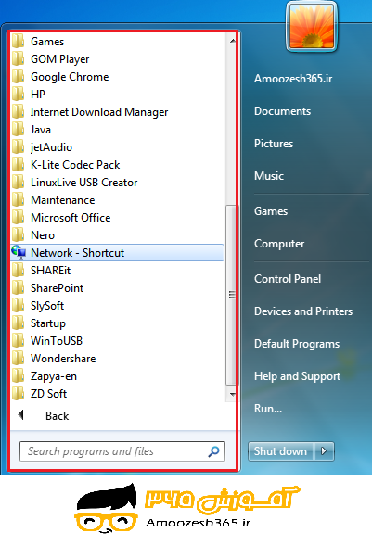Expand the jetAudio folder

117,147
